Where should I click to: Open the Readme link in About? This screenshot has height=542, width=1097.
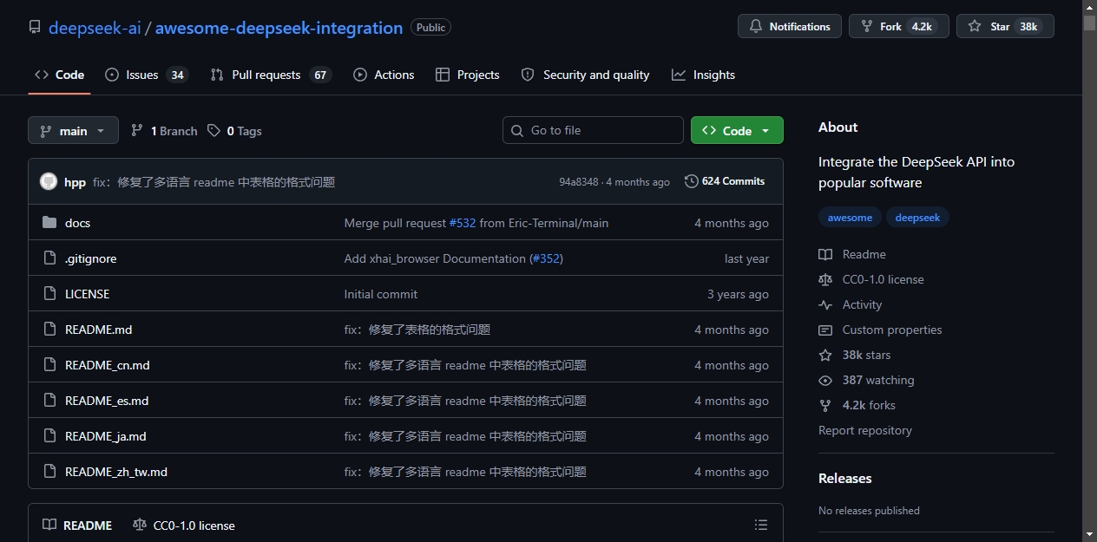click(852, 254)
